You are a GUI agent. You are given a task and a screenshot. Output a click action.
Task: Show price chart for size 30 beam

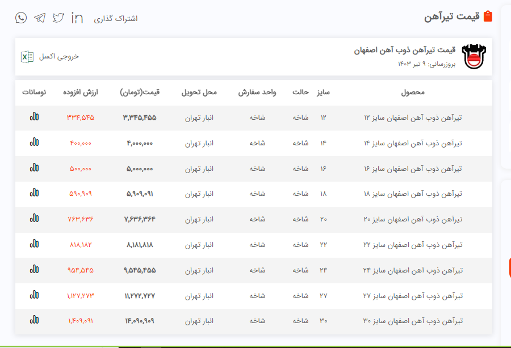[35, 320]
